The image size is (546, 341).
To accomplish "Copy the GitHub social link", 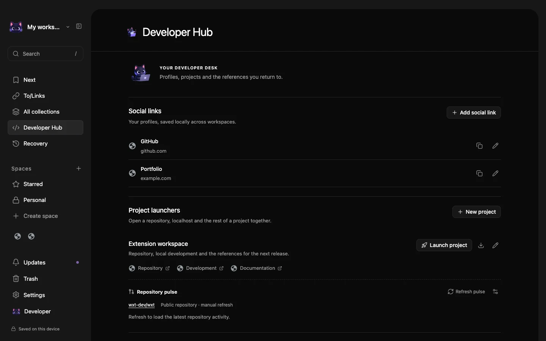I will tap(479, 146).
